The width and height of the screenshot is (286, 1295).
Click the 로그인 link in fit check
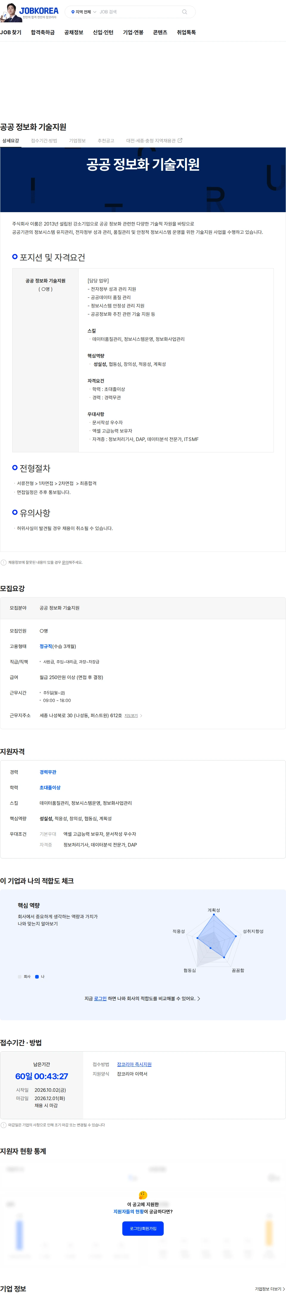pos(100,999)
